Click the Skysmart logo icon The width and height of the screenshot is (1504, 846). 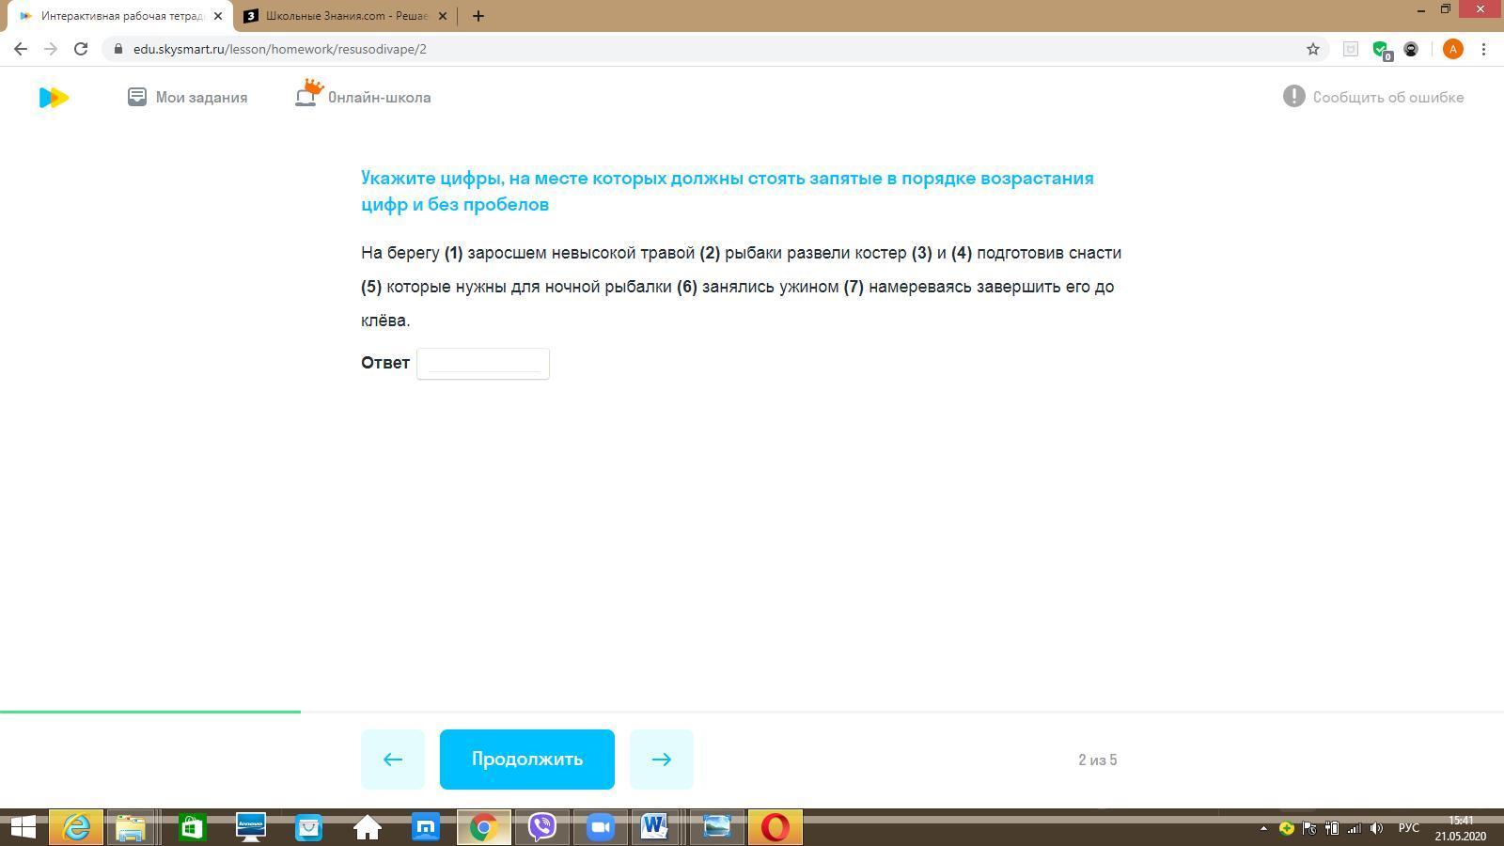[54, 98]
